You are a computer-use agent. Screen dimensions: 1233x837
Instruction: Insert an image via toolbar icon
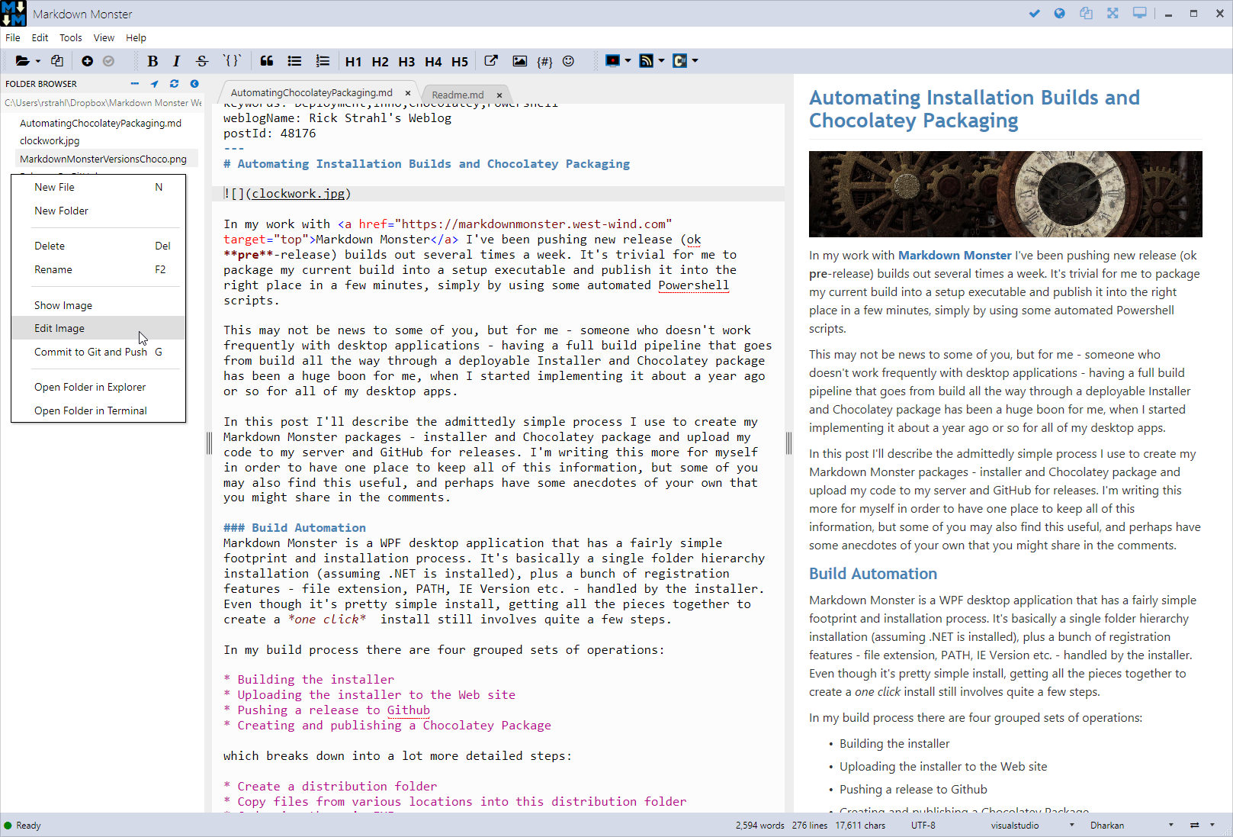click(519, 61)
